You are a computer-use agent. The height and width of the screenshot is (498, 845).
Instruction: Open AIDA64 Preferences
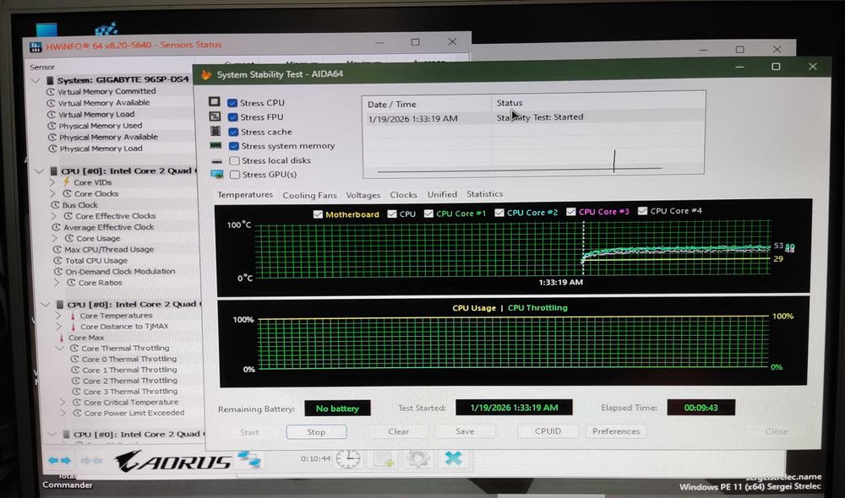click(x=615, y=431)
